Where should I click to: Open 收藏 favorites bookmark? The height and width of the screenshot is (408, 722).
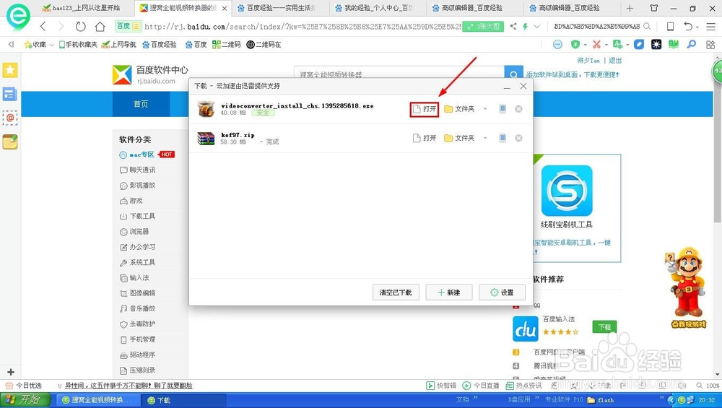pos(35,44)
